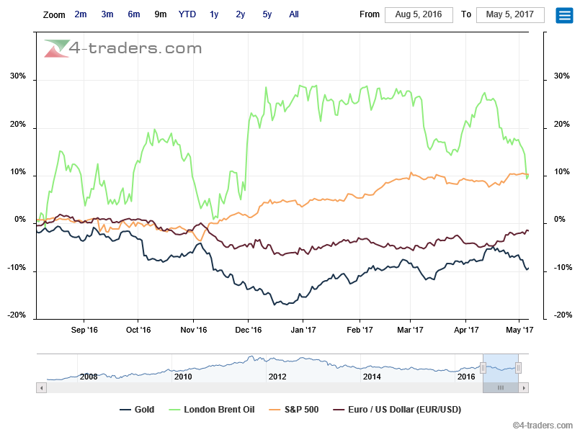Click the navigator right scroll arrow
This screenshot has width=580, height=432.
click(523, 388)
